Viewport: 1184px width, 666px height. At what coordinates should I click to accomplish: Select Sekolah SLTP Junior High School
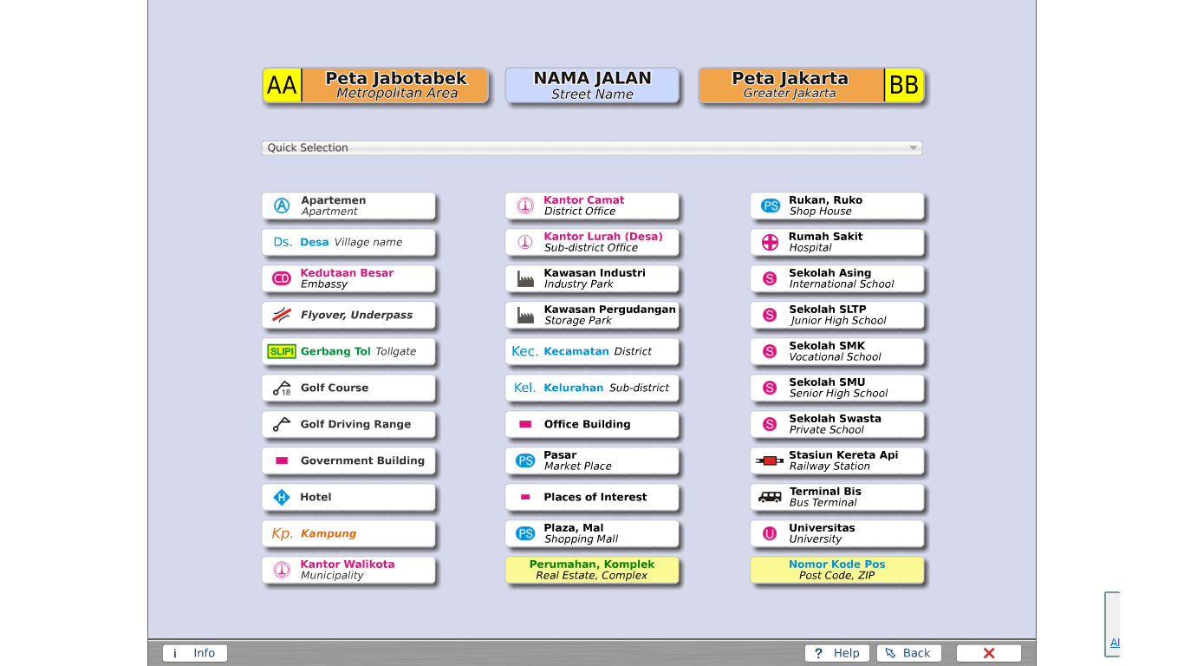[x=837, y=315]
